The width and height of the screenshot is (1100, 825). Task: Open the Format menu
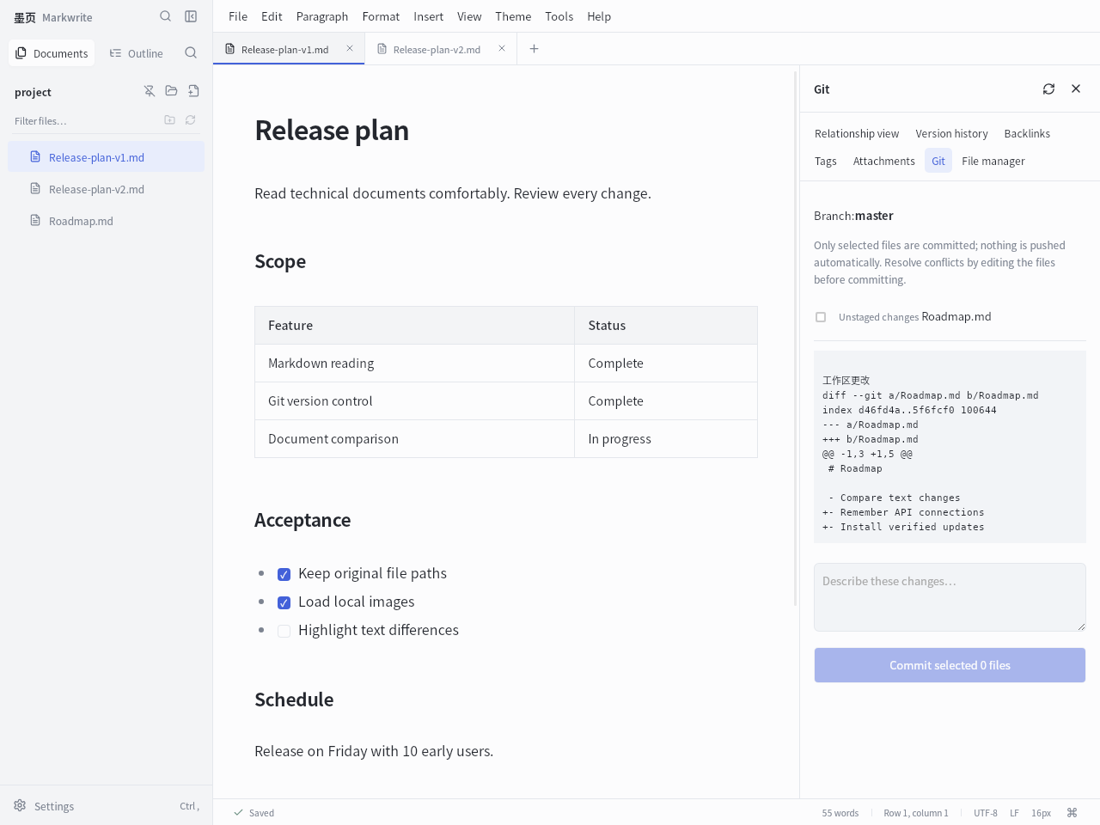[381, 16]
